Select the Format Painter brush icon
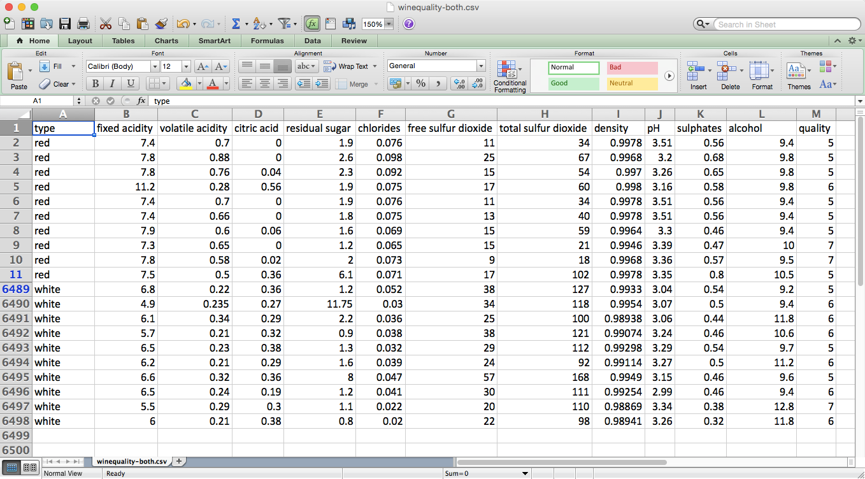Image resolution: width=865 pixels, height=479 pixels. (x=161, y=23)
